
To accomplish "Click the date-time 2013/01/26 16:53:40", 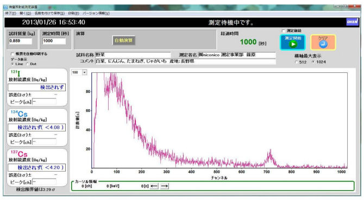I will tap(54, 22).
